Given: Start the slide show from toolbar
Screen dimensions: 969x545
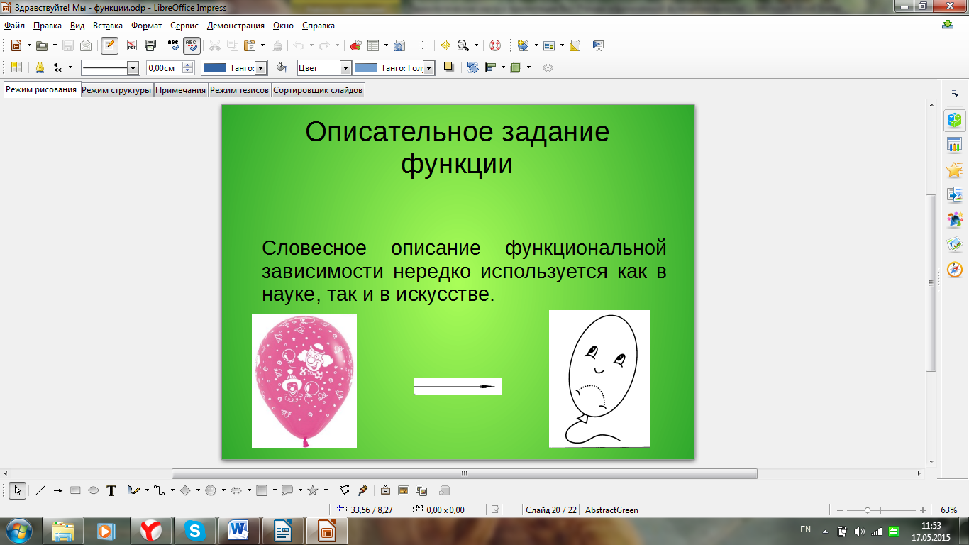Looking at the screenshot, I should (x=598, y=45).
